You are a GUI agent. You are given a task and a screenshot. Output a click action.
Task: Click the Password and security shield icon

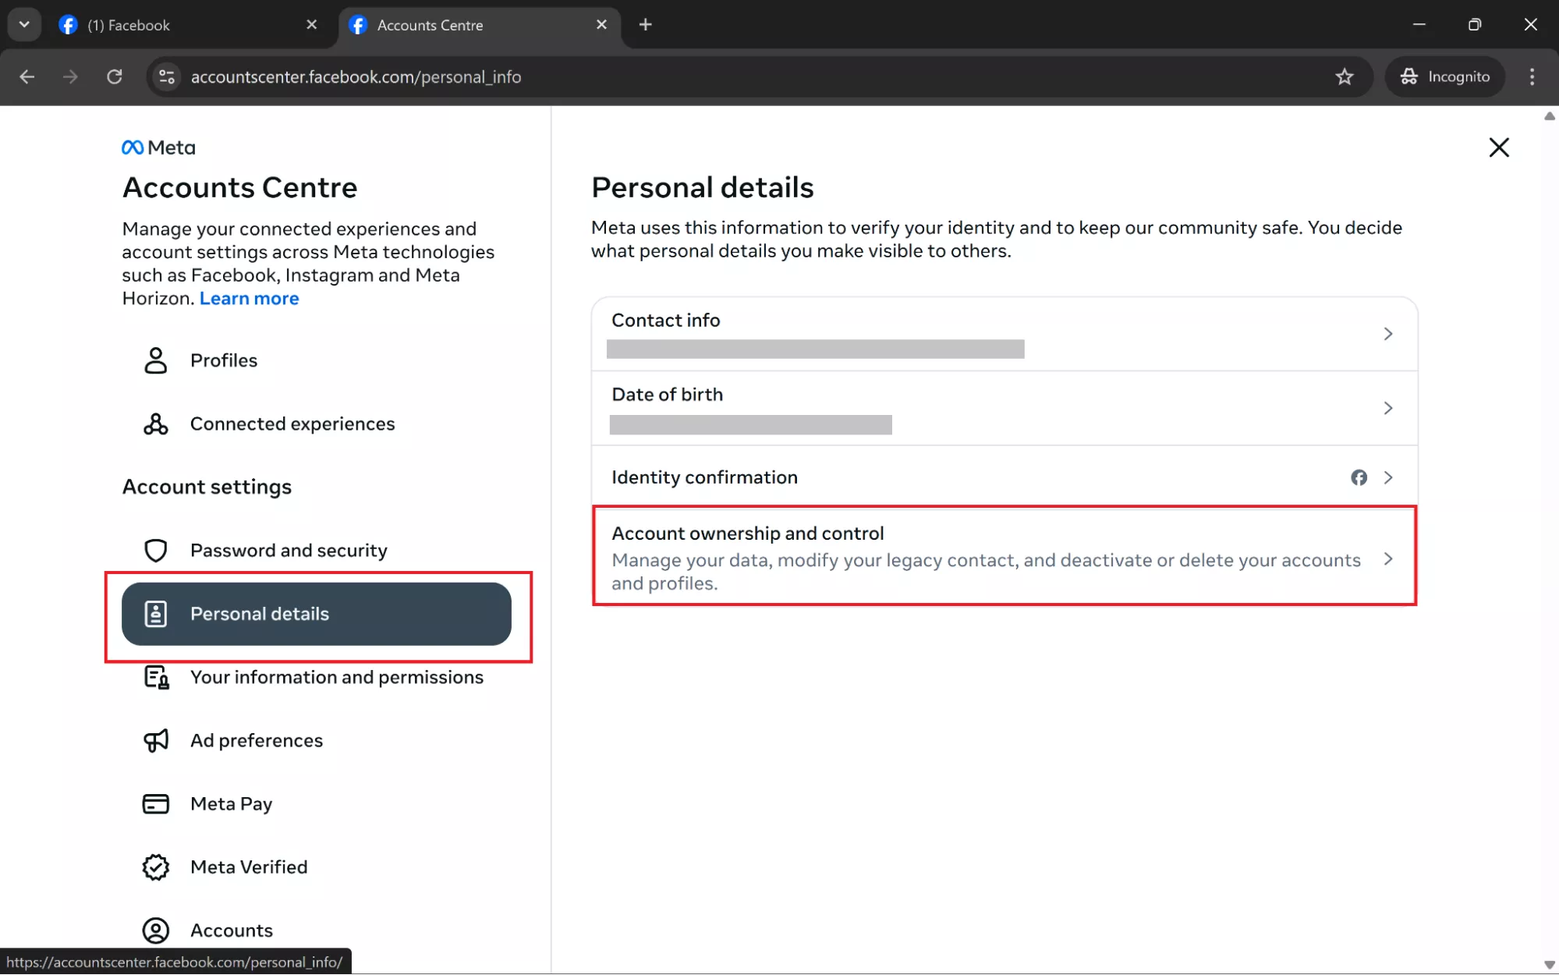pos(156,551)
